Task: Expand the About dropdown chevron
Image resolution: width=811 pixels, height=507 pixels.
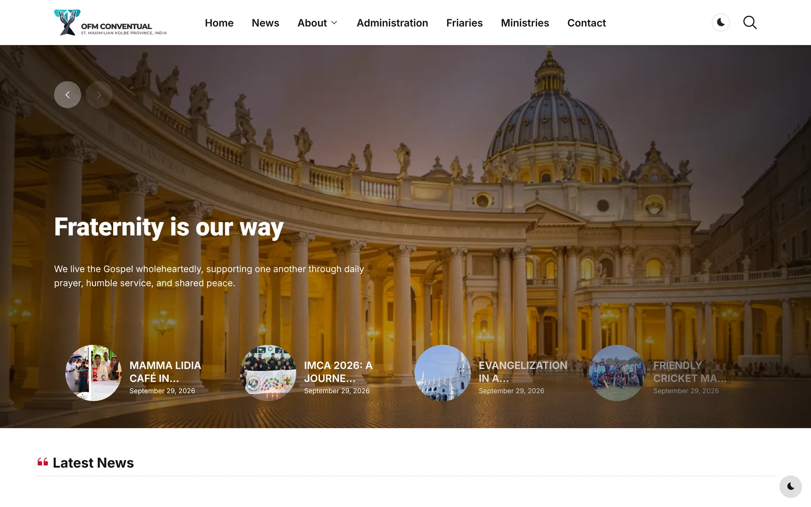Action: (x=334, y=23)
